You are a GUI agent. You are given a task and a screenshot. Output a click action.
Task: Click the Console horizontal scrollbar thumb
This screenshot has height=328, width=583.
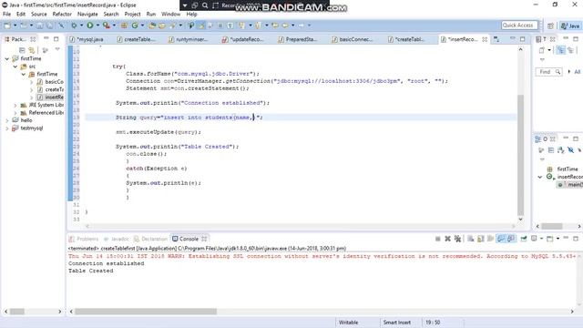(x=146, y=312)
